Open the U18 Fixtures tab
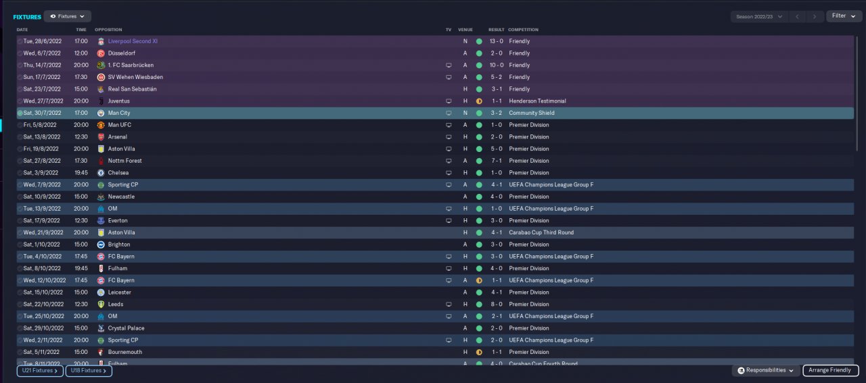 pyautogui.click(x=89, y=371)
